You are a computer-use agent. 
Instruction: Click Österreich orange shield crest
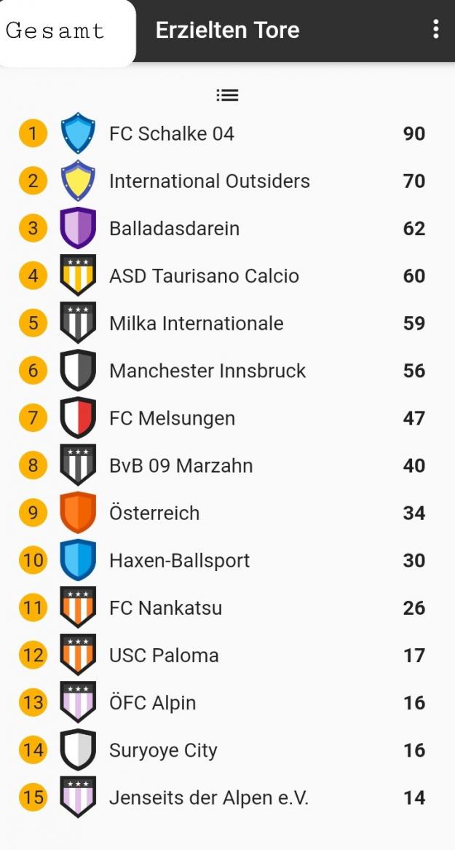(78, 513)
